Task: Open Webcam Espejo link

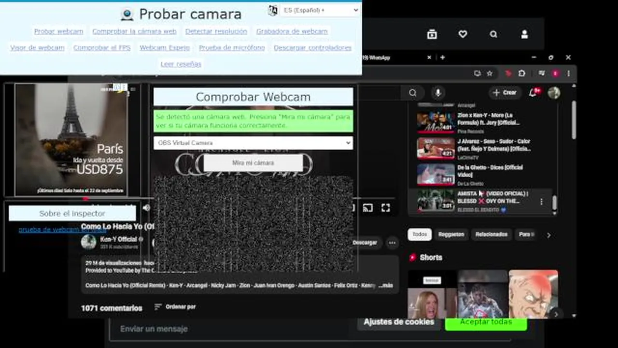Action: tap(165, 48)
